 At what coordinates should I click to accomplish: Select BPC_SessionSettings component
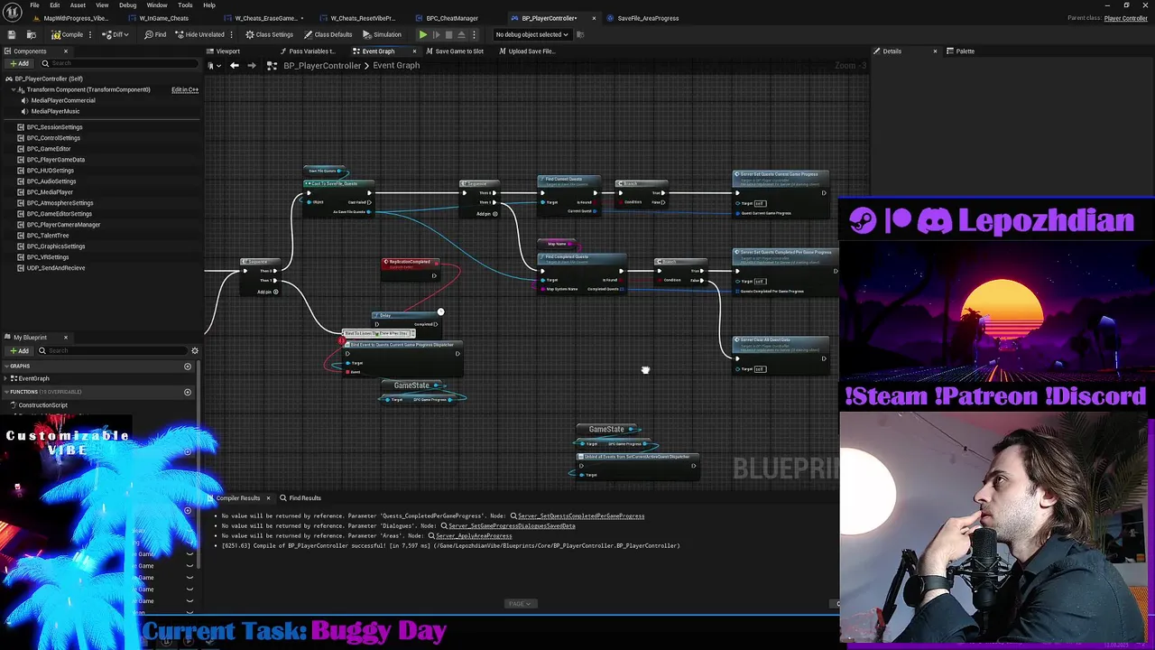[x=54, y=127]
